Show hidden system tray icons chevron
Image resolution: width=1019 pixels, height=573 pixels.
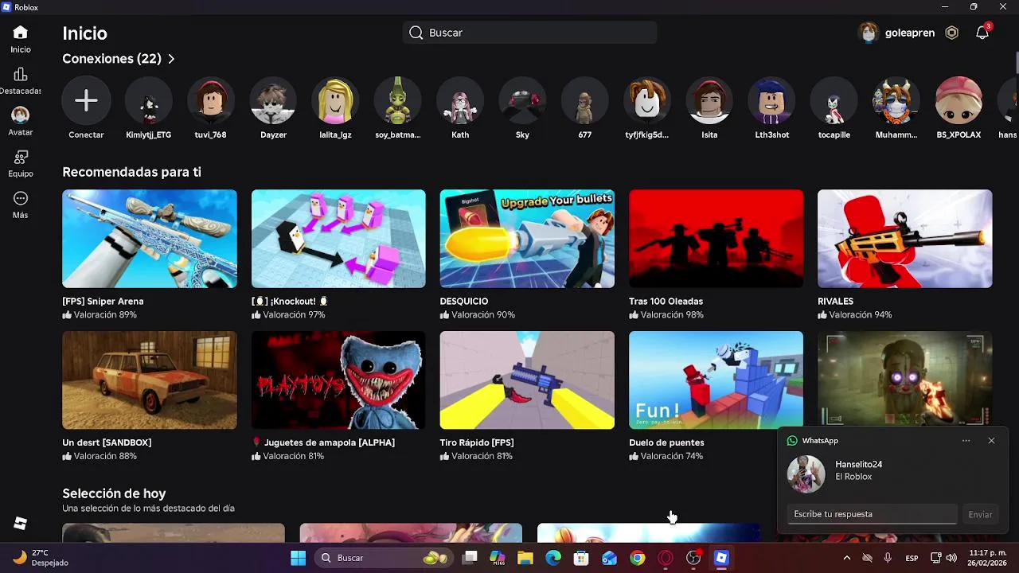pos(846,558)
